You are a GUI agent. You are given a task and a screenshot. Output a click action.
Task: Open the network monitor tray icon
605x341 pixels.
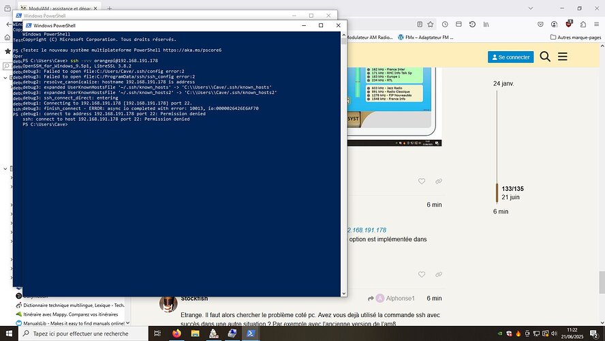click(x=536, y=333)
